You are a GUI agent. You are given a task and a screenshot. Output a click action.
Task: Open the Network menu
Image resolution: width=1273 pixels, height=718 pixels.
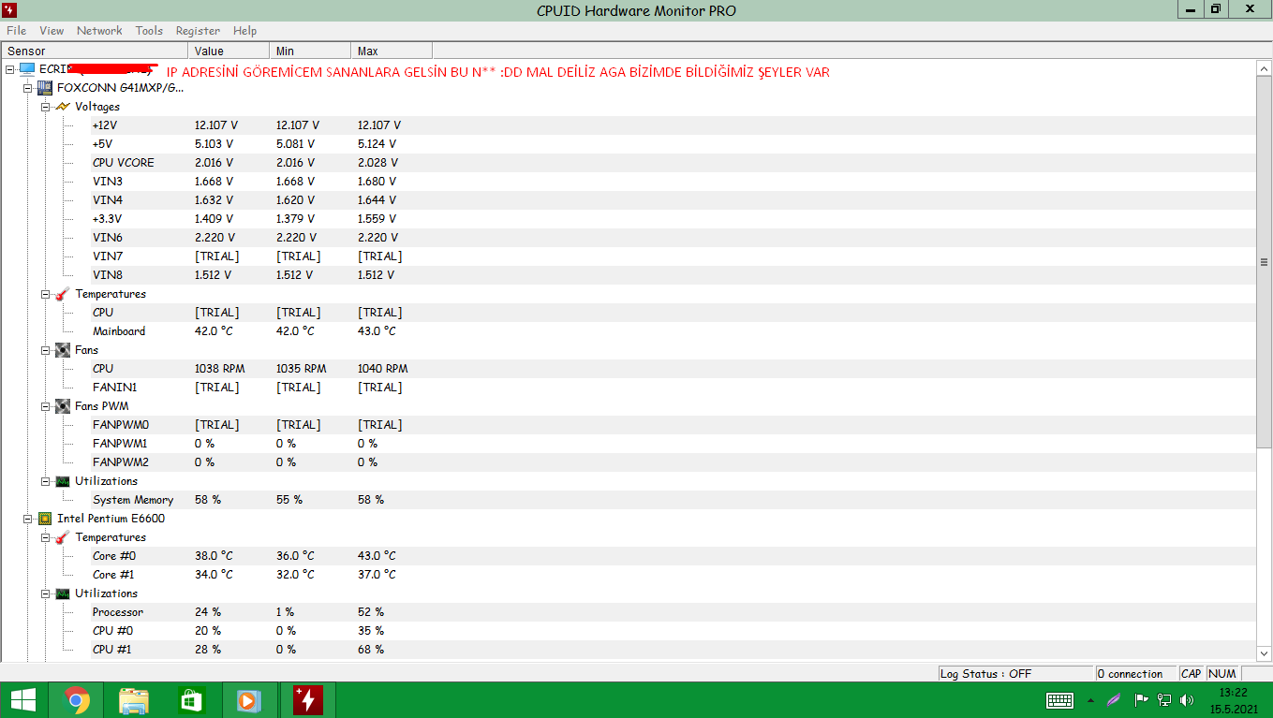(99, 31)
